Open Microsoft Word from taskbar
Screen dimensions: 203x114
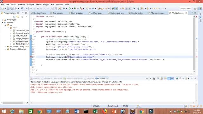point(77,111)
